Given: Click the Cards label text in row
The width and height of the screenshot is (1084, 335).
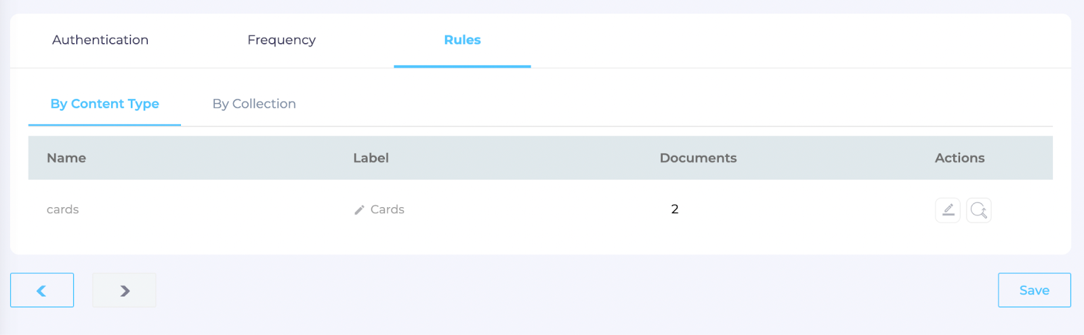Looking at the screenshot, I should [388, 210].
